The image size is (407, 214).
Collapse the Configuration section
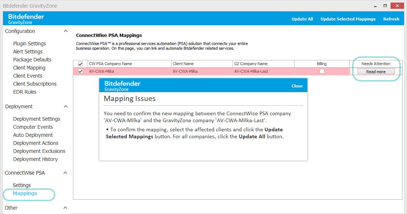click(65, 31)
